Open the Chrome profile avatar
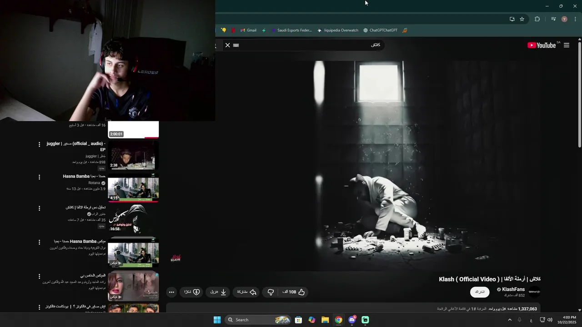 click(564, 19)
